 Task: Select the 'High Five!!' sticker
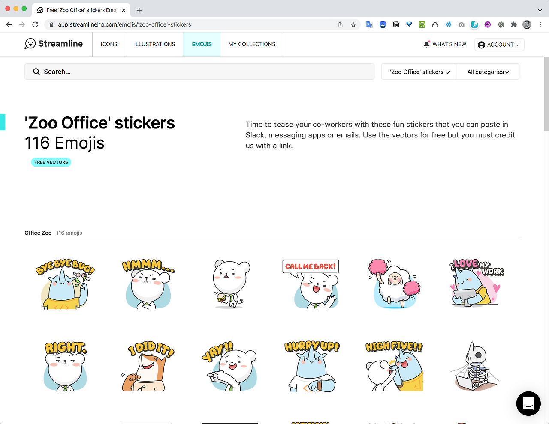pyautogui.click(x=394, y=366)
